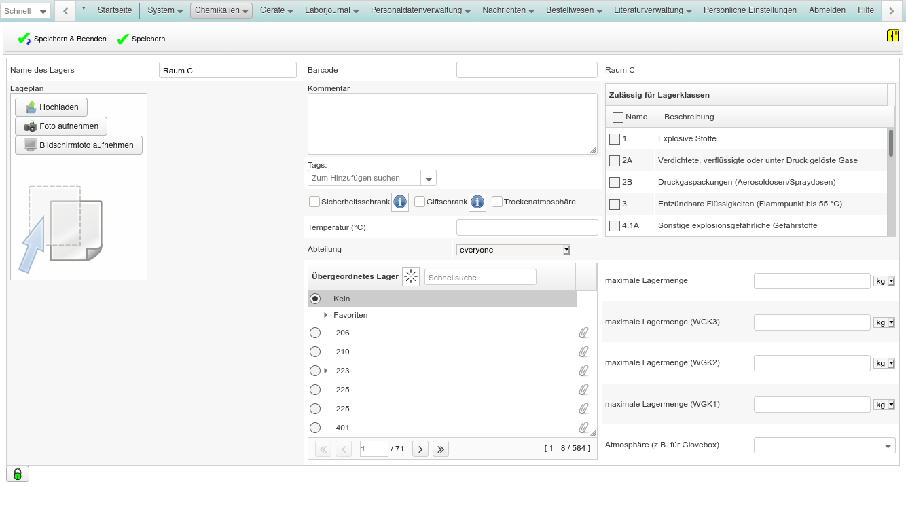Viewport: 906px width, 522px height.
Task: Check storage class 2A Verdichtete Gase
Action: pyautogui.click(x=615, y=161)
